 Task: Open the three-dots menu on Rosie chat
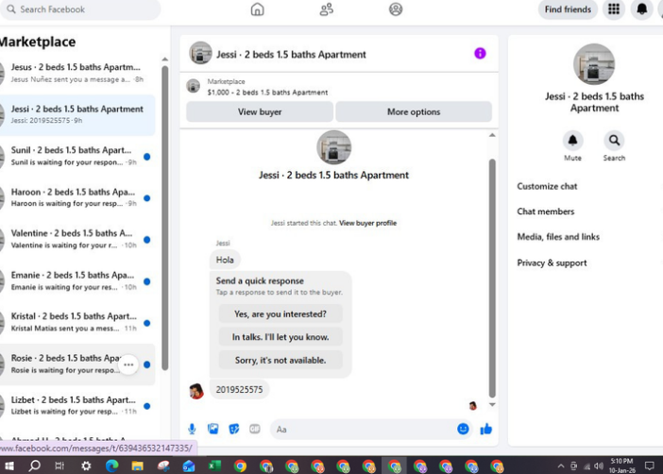click(x=128, y=364)
